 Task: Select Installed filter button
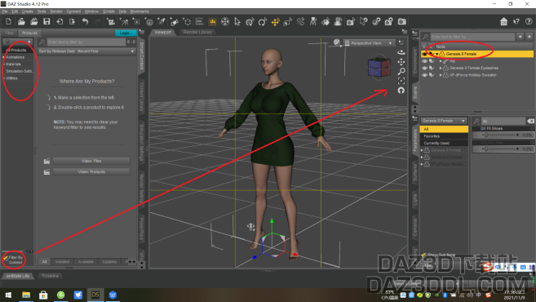(62, 262)
